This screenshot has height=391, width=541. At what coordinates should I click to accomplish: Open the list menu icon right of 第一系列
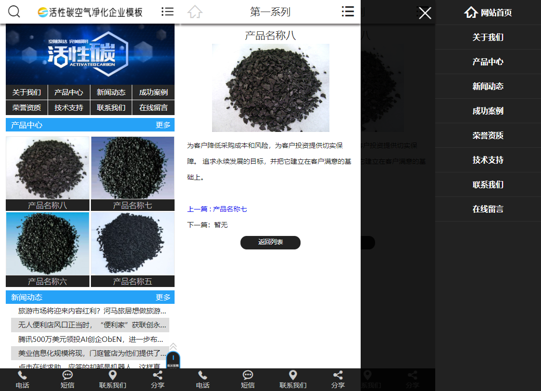pos(348,12)
